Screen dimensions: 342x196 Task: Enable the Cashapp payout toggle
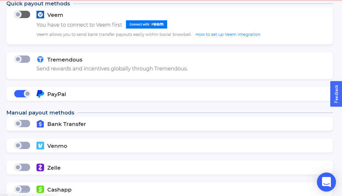click(x=22, y=189)
